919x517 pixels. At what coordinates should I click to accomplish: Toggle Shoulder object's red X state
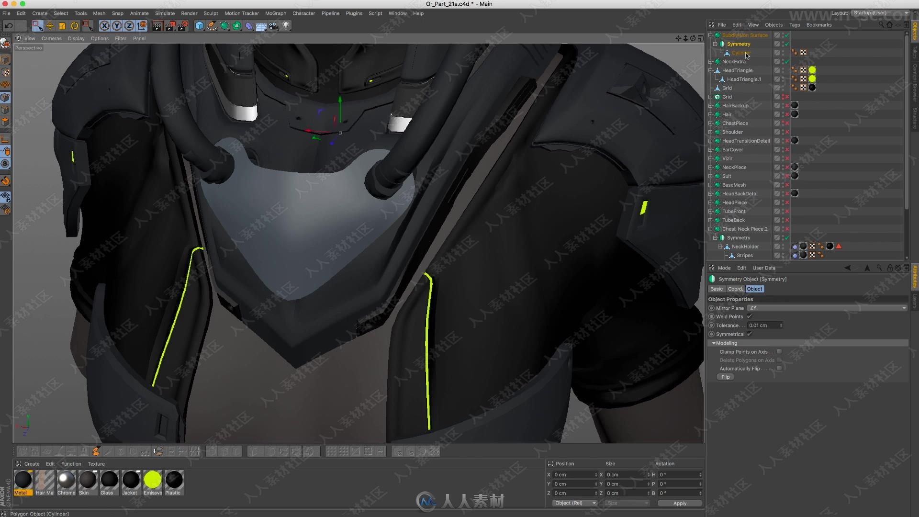pos(787,132)
